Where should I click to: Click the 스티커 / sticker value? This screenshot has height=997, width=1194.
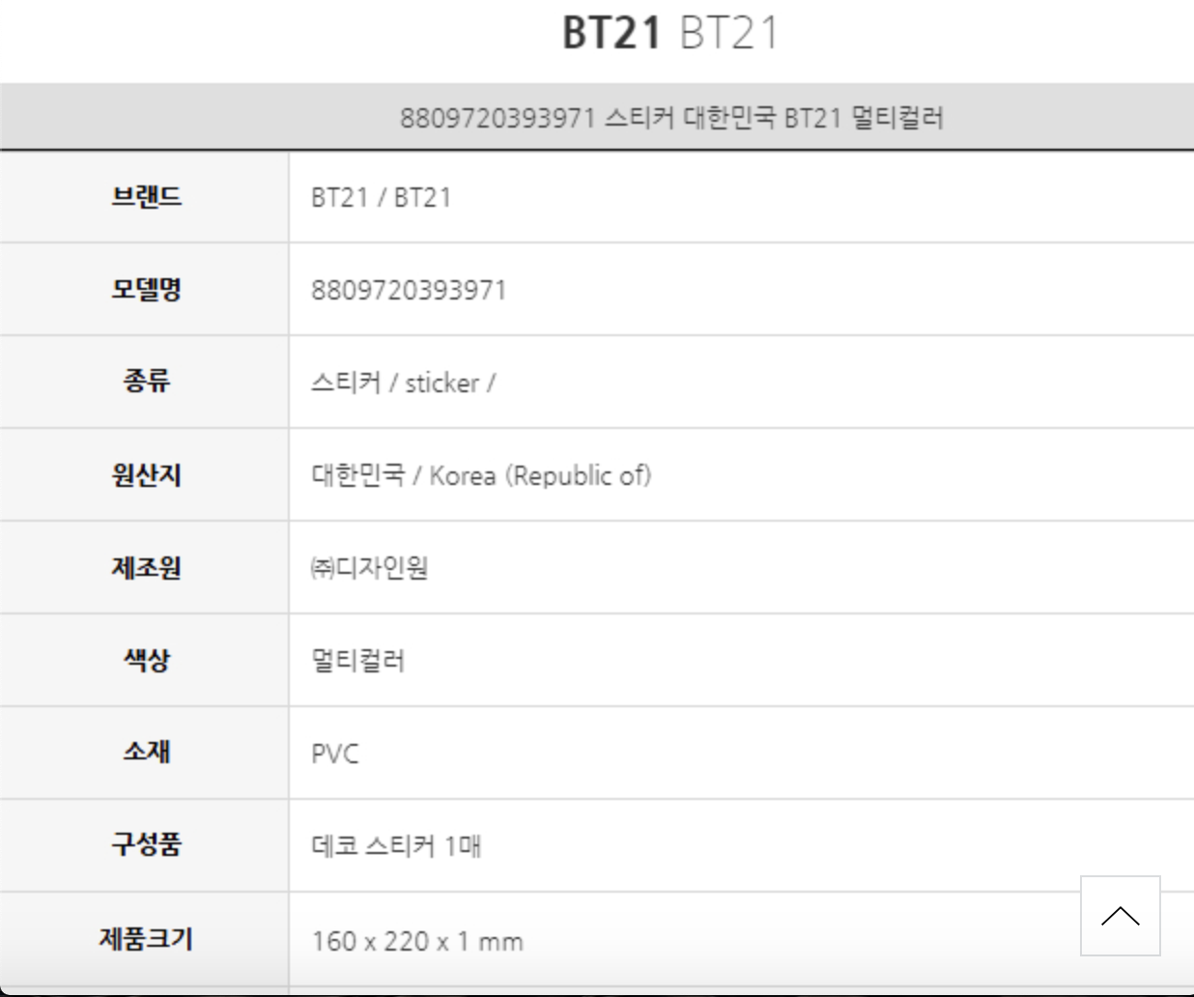point(403,383)
